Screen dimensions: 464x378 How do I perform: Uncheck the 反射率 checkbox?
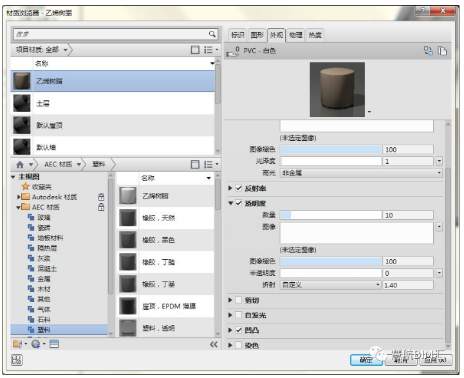(x=239, y=188)
